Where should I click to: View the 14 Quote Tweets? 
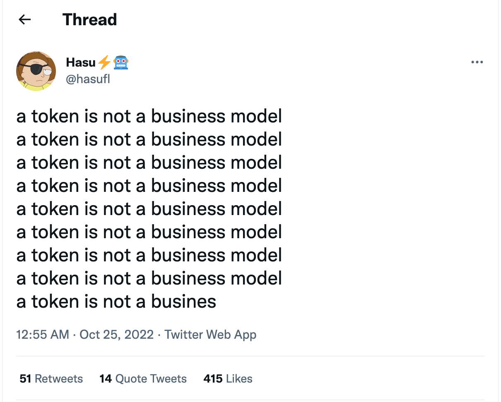click(143, 378)
